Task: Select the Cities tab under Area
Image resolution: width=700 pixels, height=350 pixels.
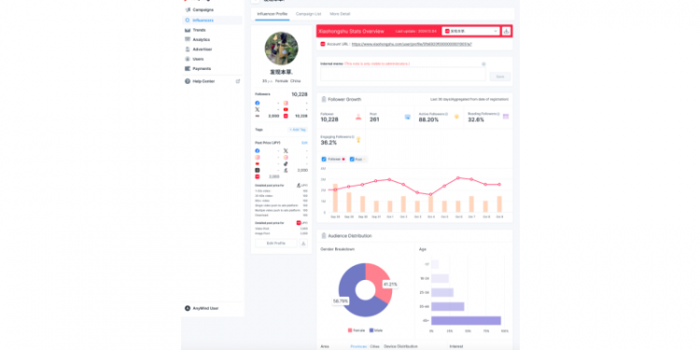Action: click(375, 346)
